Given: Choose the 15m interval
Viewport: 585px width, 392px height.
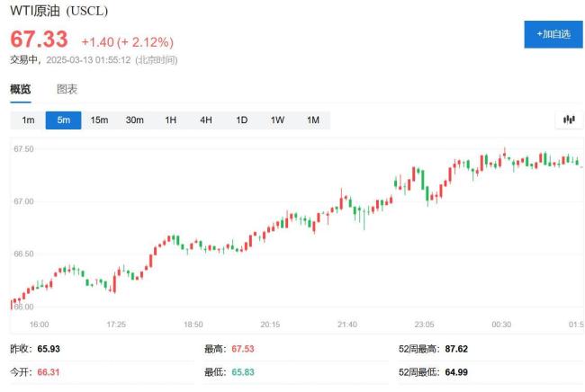Looking at the screenshot, I should click(99, 120).
